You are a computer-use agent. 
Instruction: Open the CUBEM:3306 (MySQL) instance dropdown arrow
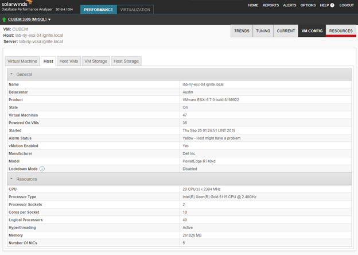click(x=49, y=20)
